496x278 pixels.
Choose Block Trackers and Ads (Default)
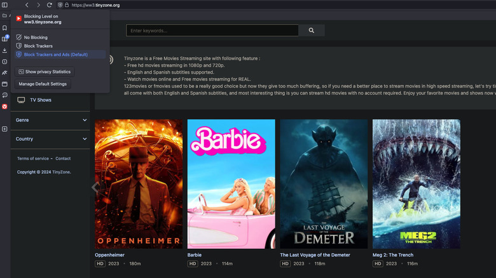[x=55, y=55]
